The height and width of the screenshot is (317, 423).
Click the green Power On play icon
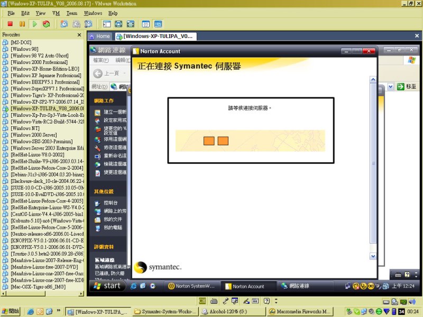point(34,24)
